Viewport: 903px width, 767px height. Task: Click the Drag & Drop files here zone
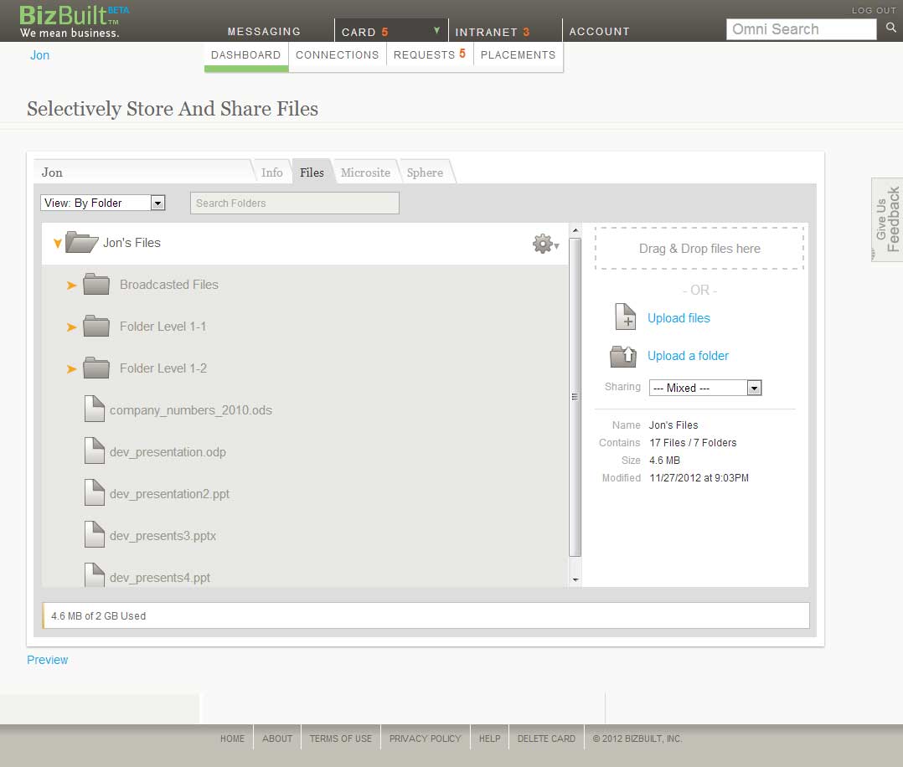coord(699,248)
